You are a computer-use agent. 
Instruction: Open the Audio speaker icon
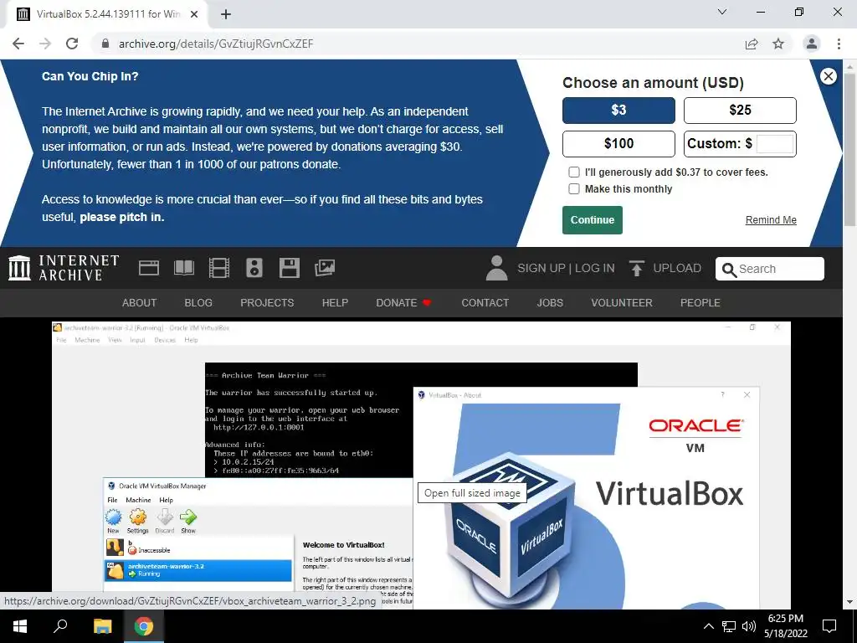(254, 268)
